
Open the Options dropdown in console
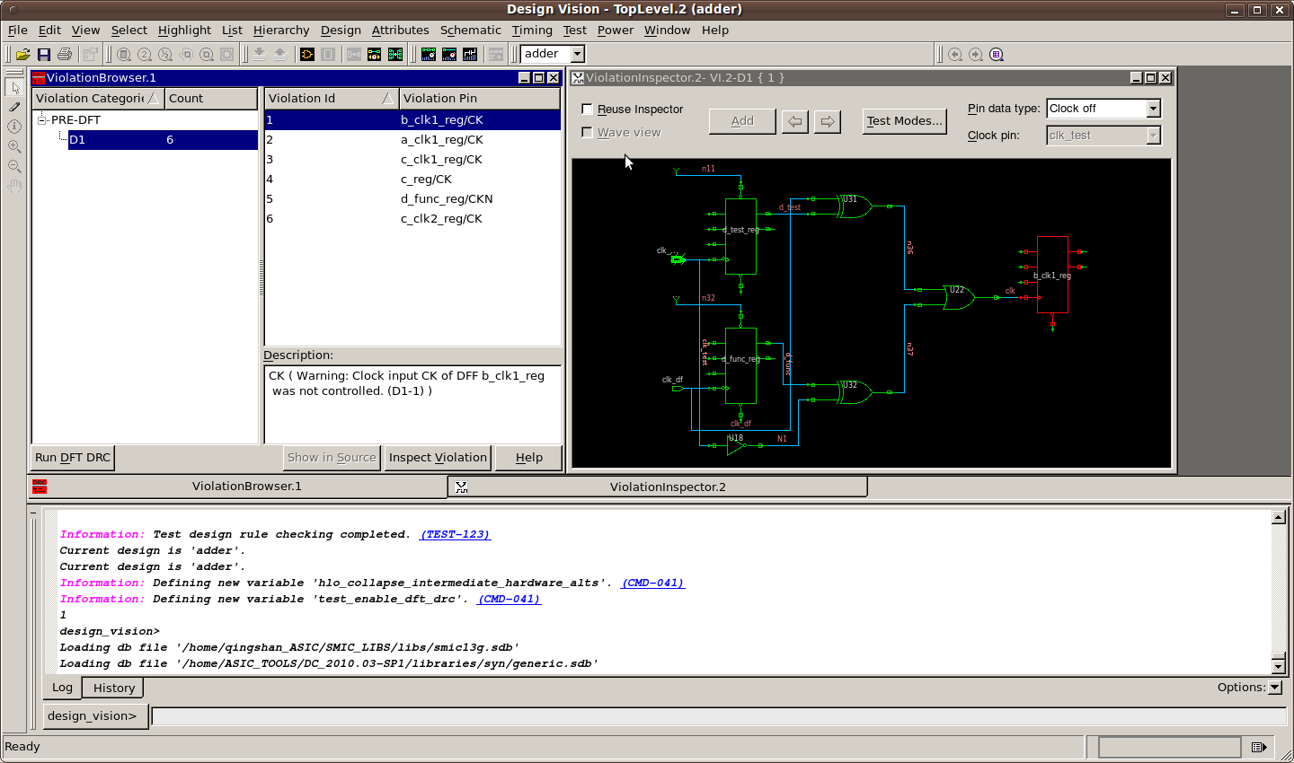1274,688
